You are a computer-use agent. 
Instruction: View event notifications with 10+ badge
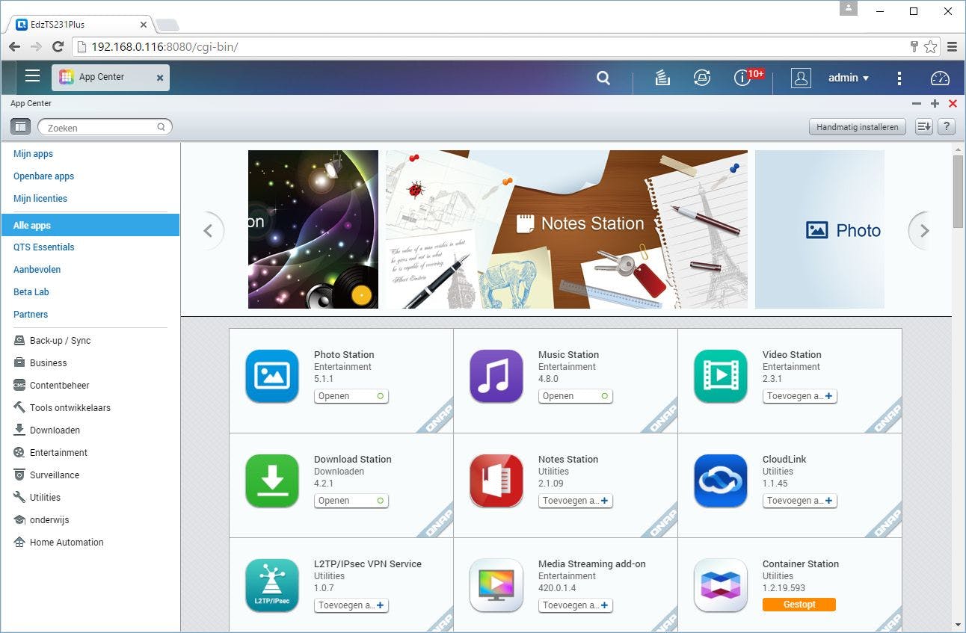click(x=747, y=77)
